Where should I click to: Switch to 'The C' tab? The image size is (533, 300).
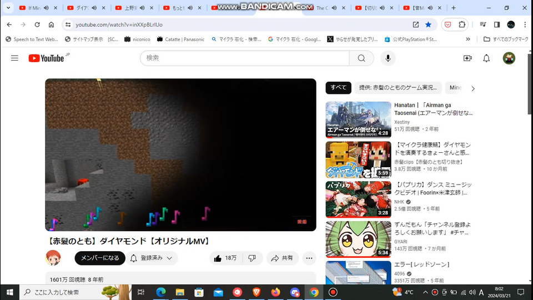coord(322,7)
